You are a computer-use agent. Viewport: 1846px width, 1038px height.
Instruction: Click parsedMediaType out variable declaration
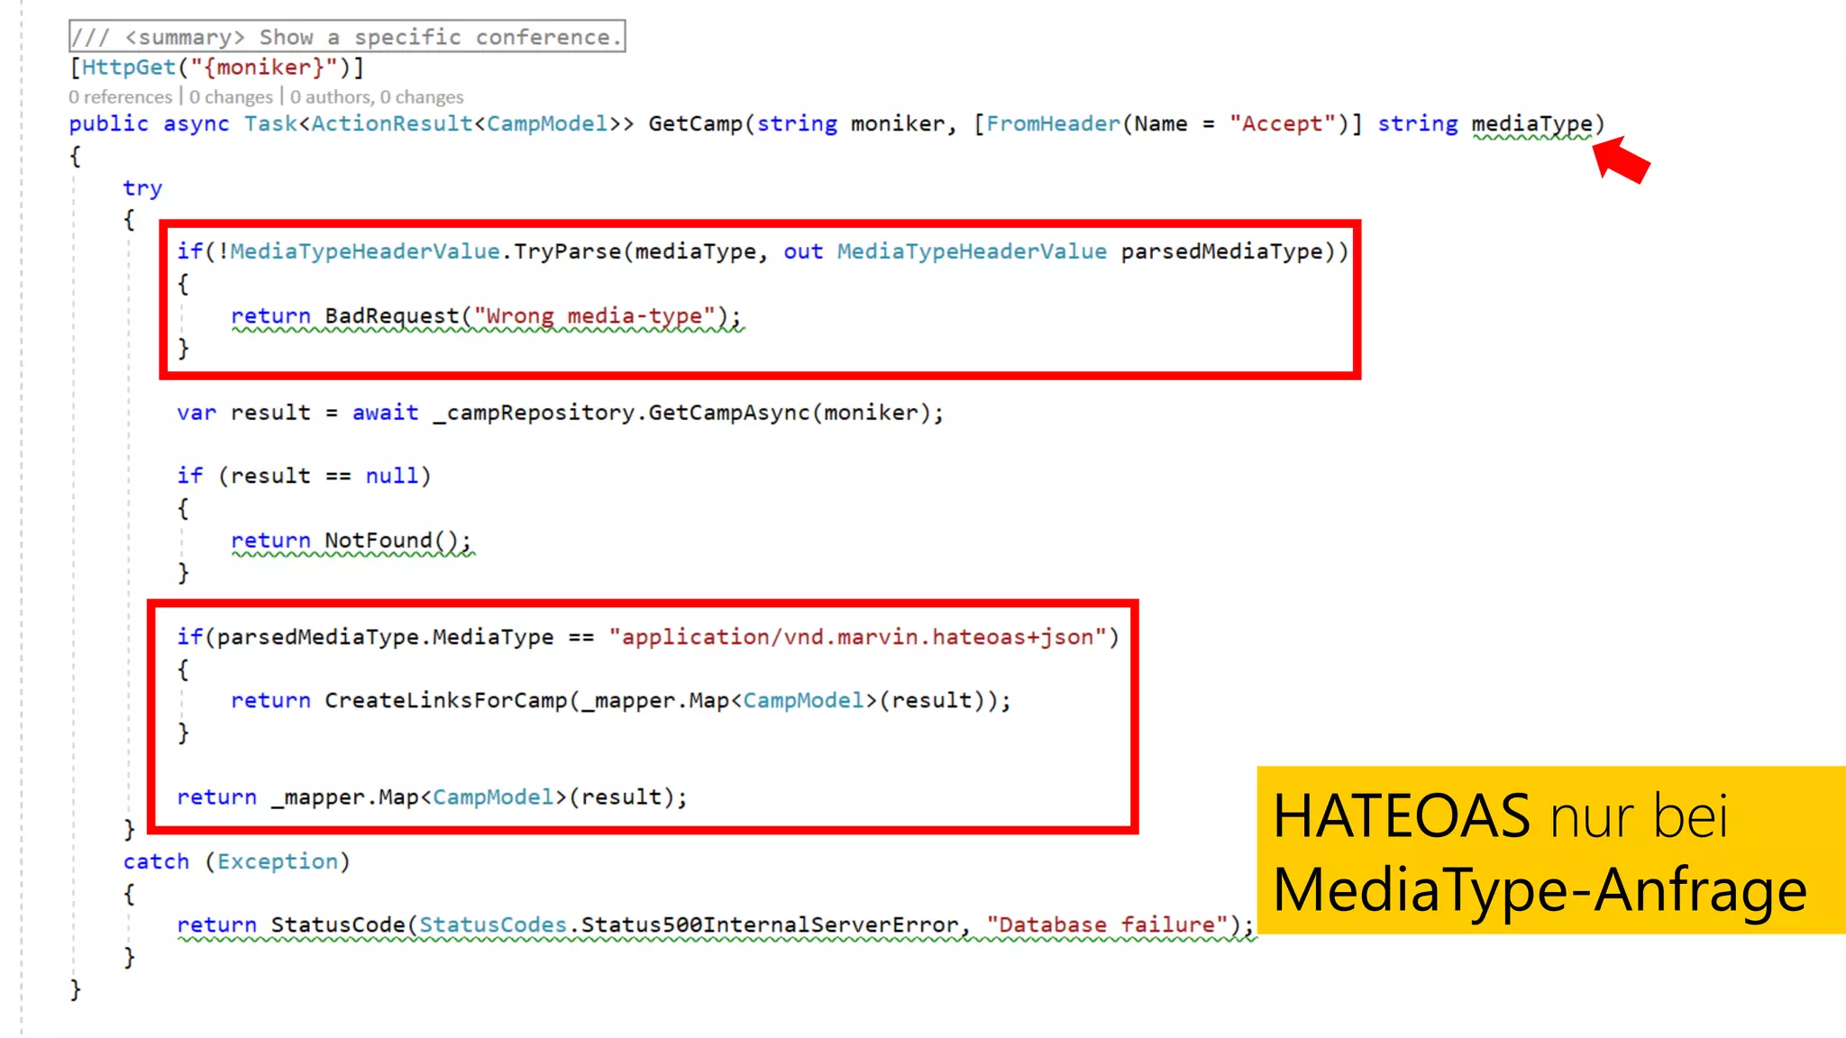click(1221, 251)
